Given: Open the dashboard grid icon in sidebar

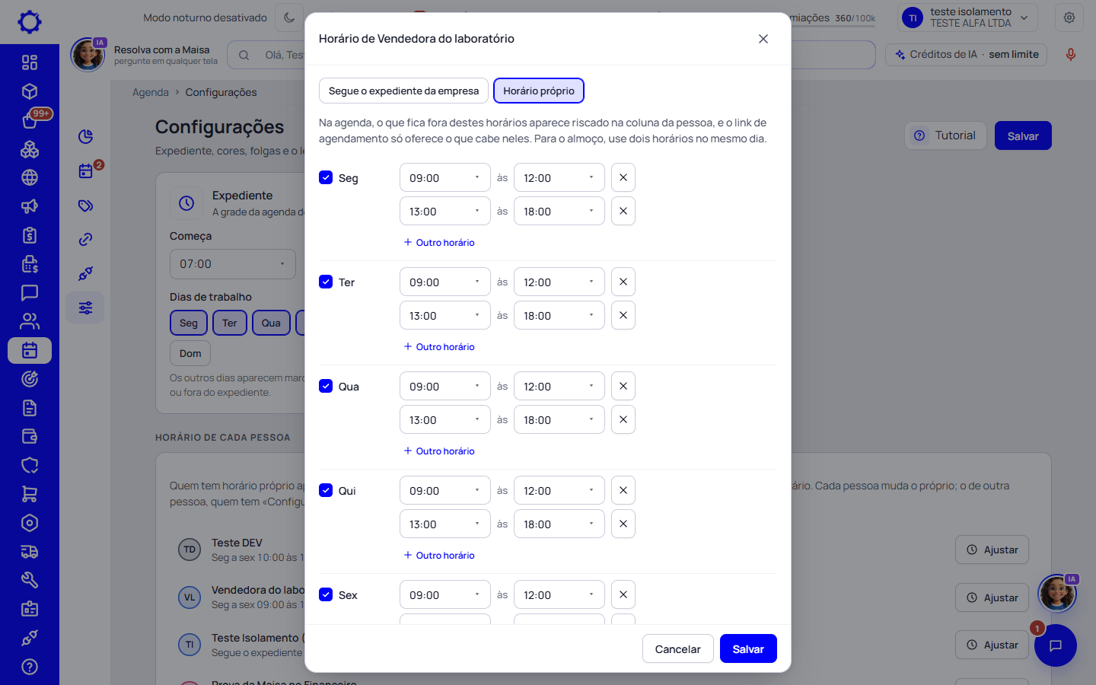Looking at the screenshot, I should (x=30, y=62).
